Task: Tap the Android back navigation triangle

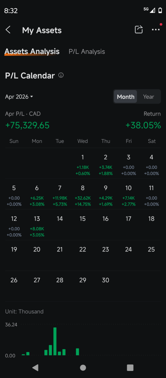Action: point(35,367)
